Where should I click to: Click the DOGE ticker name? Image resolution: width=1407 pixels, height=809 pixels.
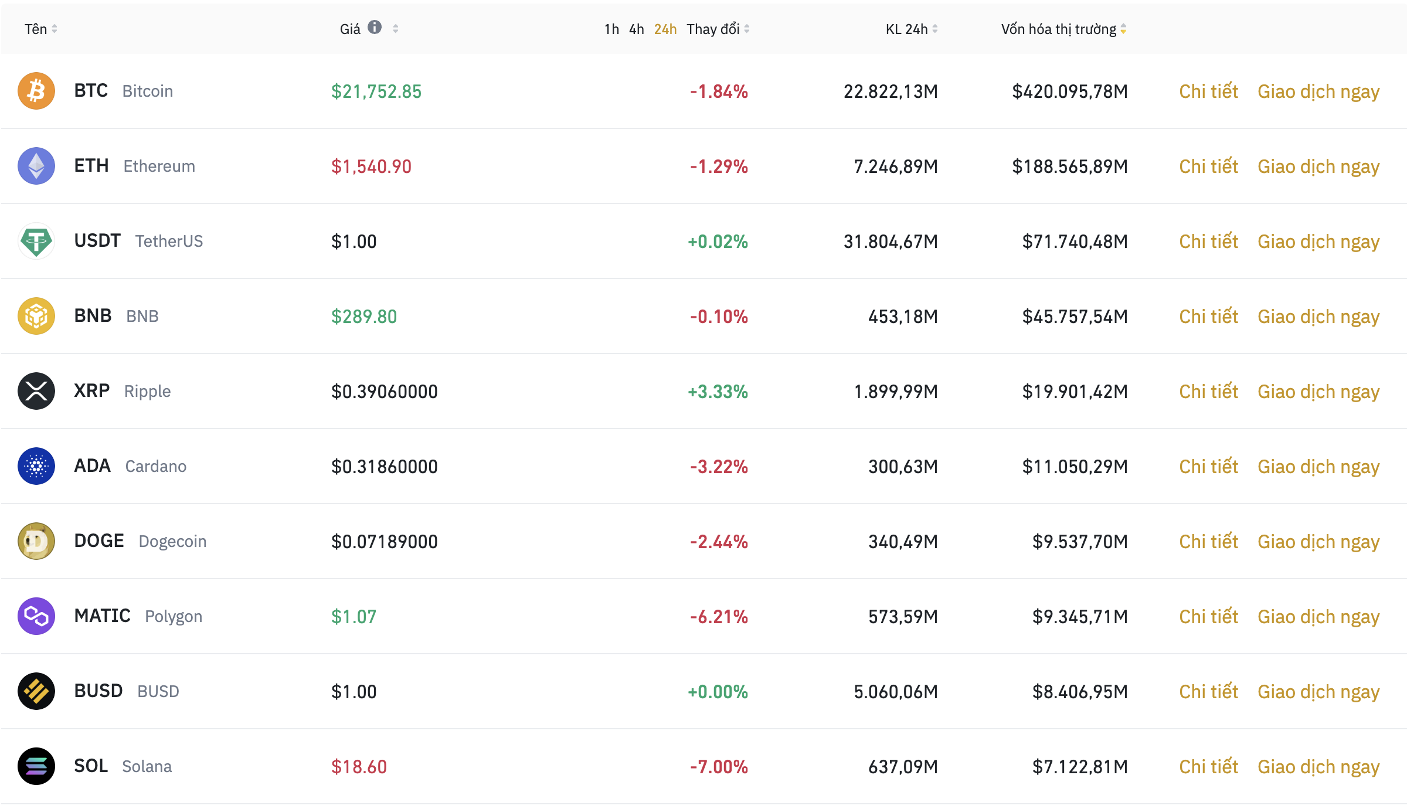[99, 541]
